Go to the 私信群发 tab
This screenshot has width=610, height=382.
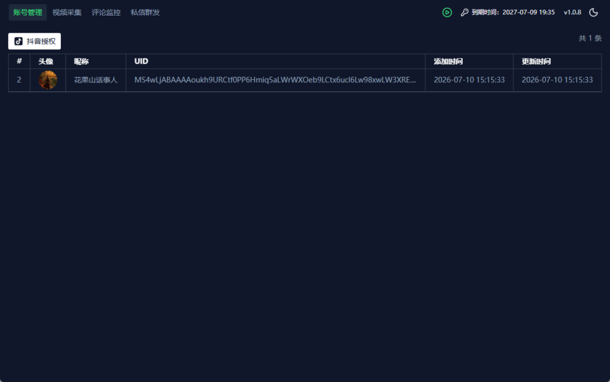(145, 13)
